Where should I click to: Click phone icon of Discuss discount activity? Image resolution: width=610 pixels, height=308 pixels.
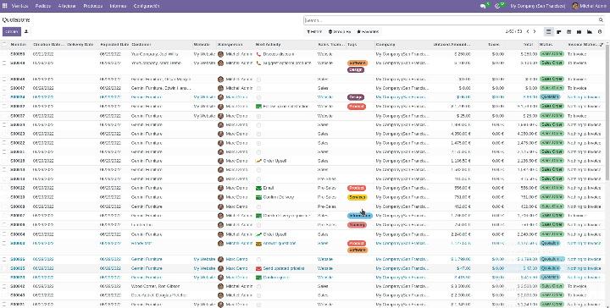click(x=258, y=54)
